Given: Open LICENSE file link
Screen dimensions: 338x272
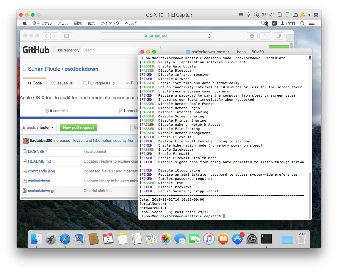Looking at the screenshot, I should 36,151.
